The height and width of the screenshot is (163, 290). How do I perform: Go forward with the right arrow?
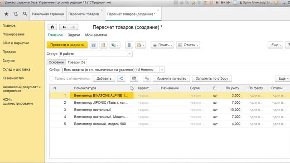coord(73,27)
